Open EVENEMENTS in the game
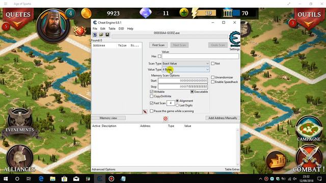326x183 pixels. (x=20, y=123)
